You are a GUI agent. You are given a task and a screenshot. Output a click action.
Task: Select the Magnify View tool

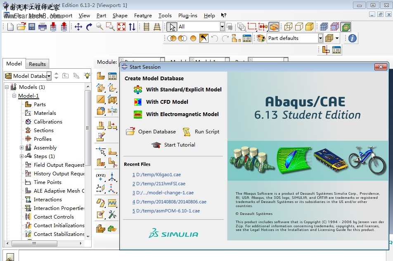point(99,26)
